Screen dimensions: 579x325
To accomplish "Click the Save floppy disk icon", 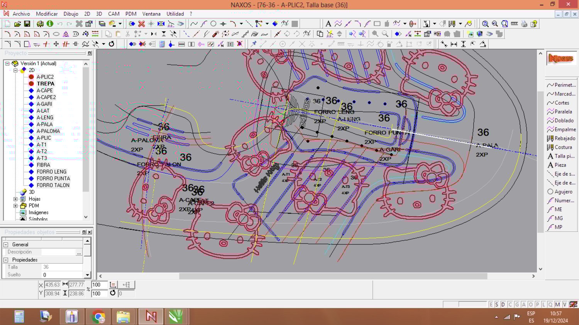I will 27,24.
